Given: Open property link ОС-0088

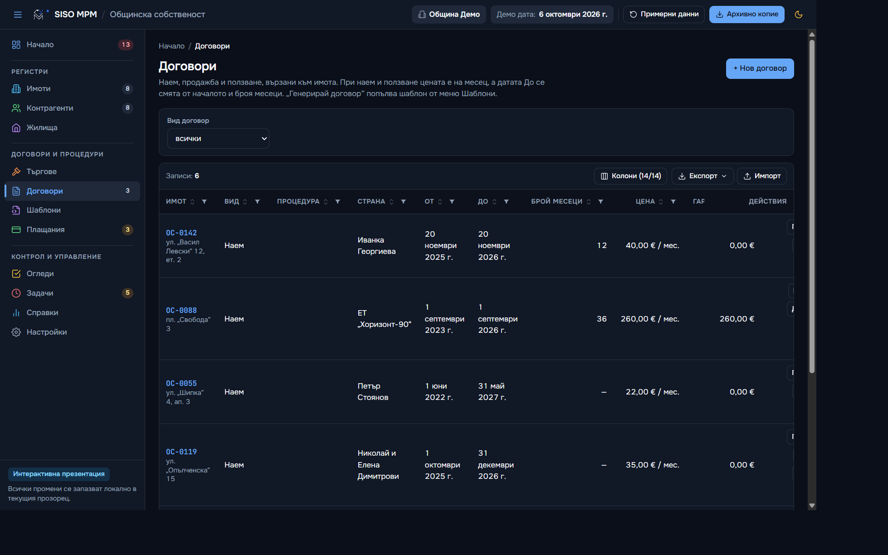Looking at the screenshot, I should [181, 310].
